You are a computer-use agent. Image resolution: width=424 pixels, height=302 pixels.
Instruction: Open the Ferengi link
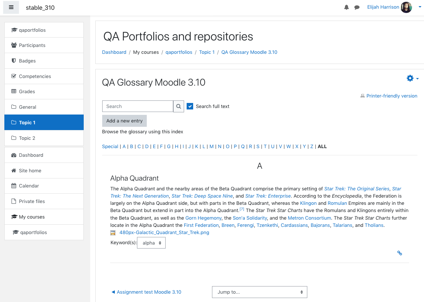point(246,225)
